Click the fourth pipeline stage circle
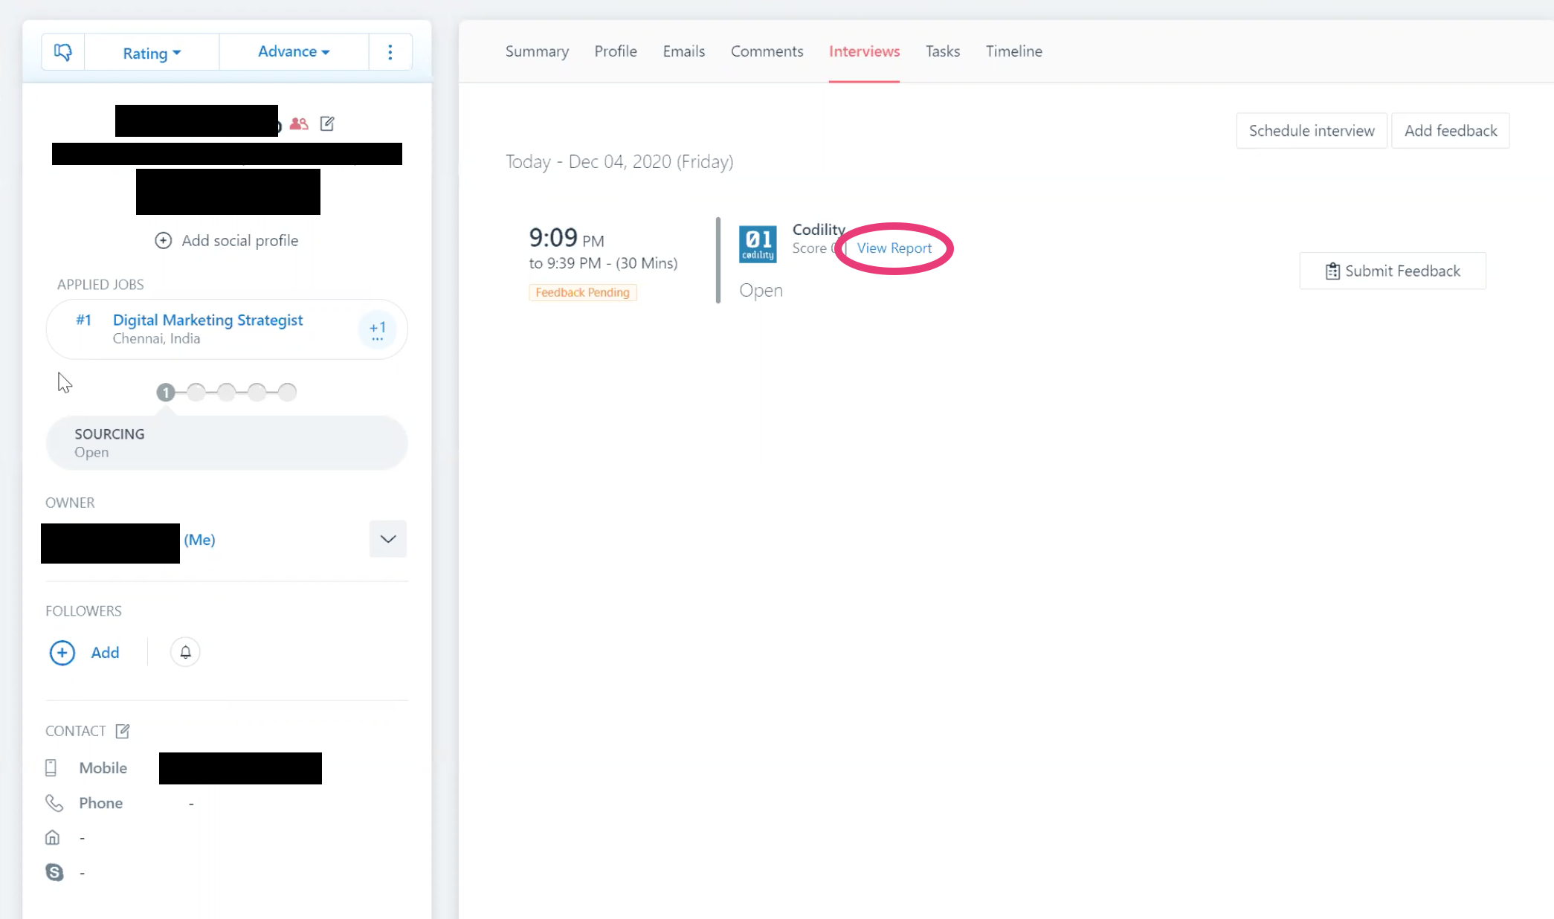This screenshot has width=1554, height=919. (x=257, y=392)
